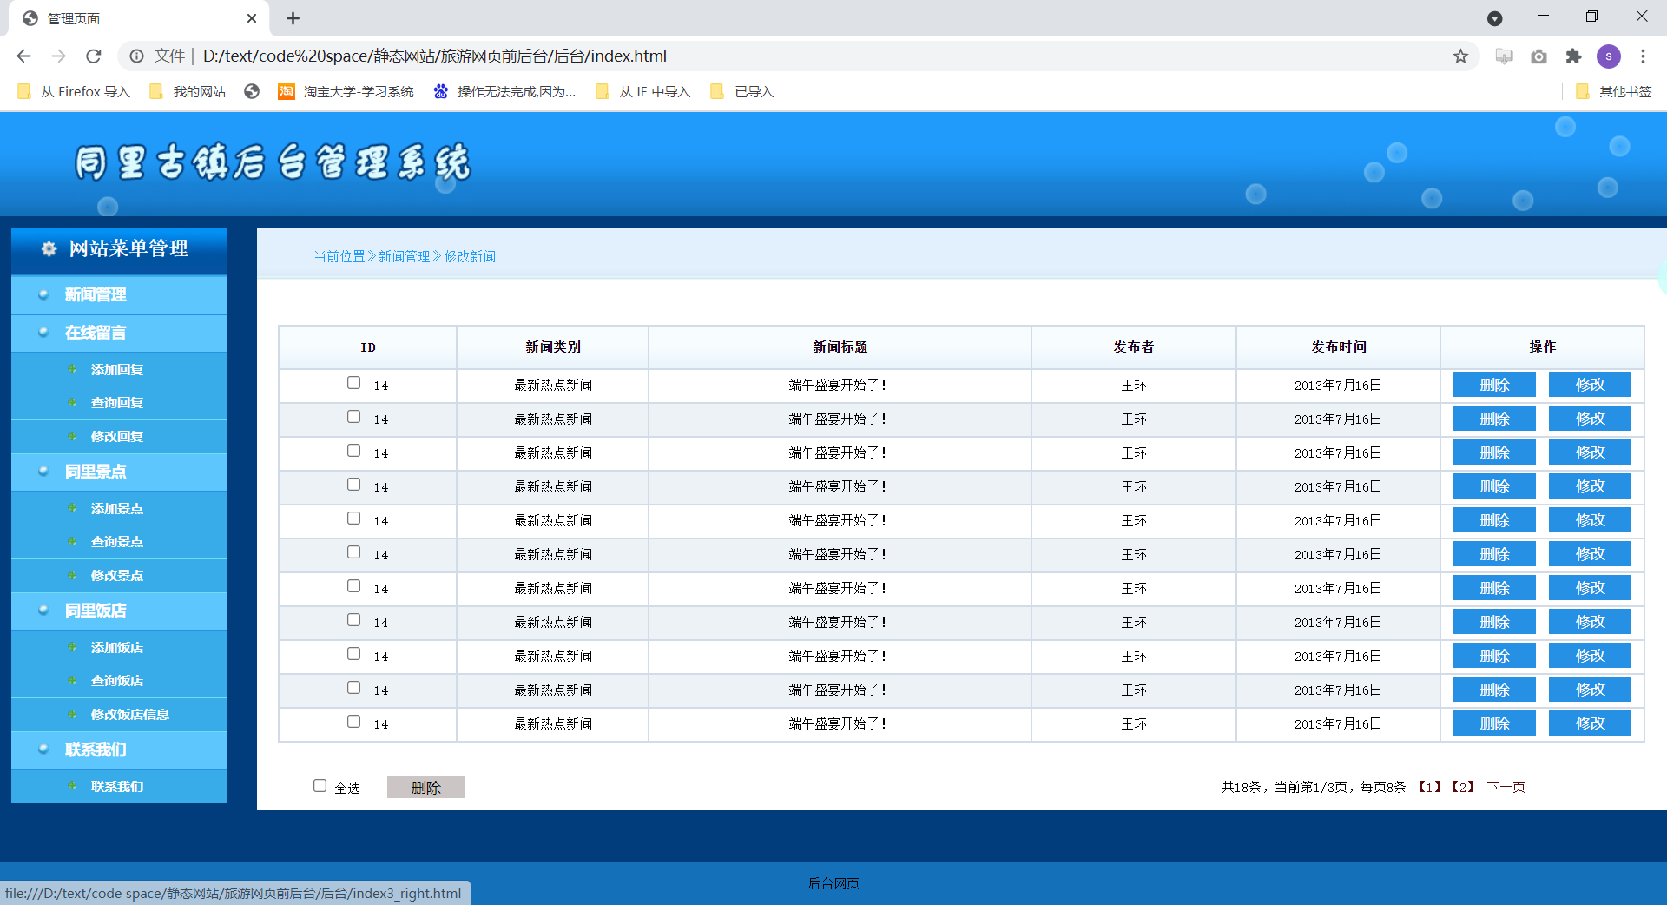Viewport: 1667px width, 905px height.
Task: Open the camera screenshot extension icon
Action: click(1539, 56)
